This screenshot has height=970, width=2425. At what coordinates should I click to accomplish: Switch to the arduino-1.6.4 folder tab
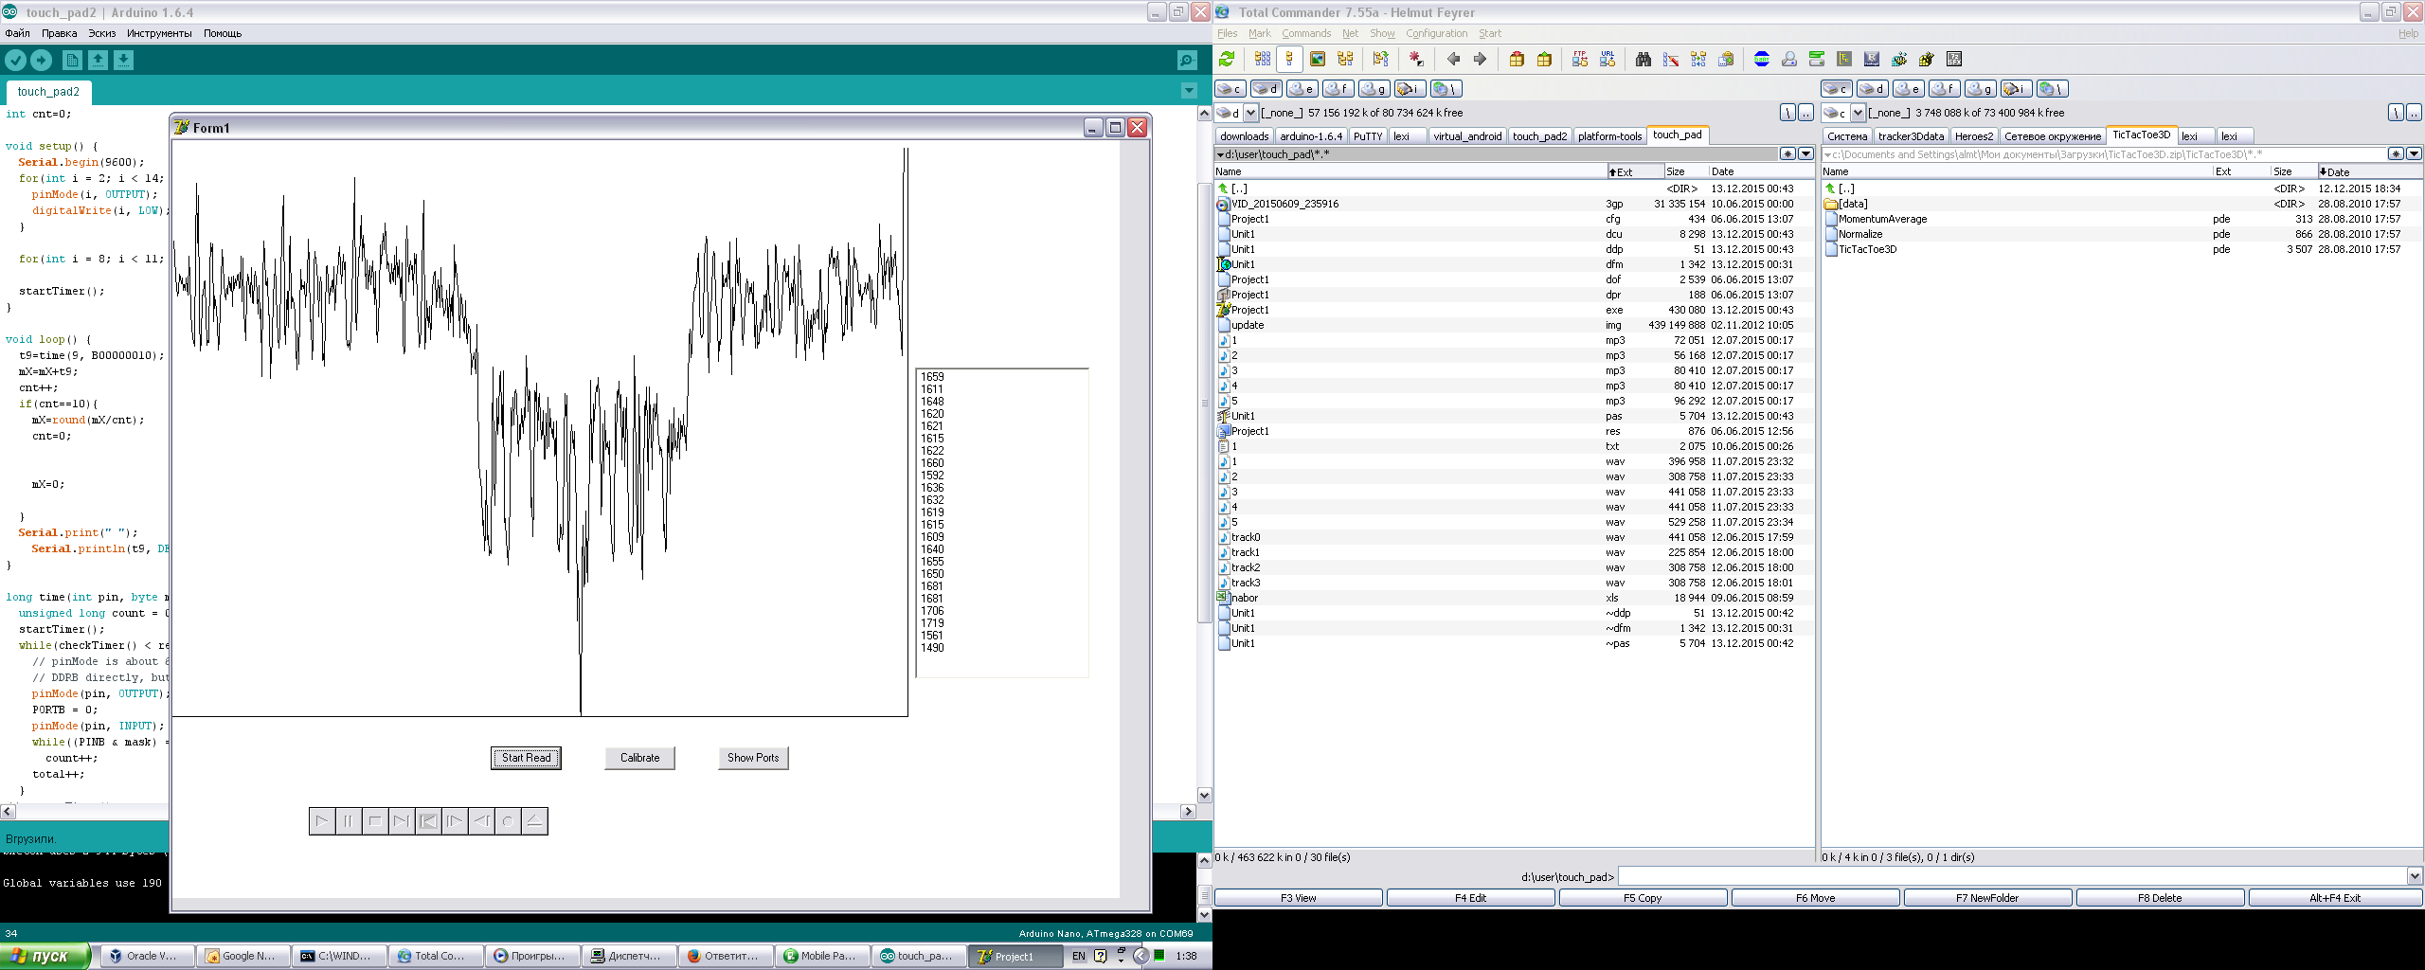1310,136
